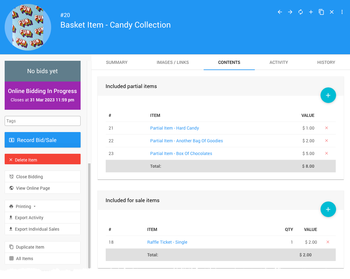Add a new included for sale item
Image resolution: width=350 pixels, height=279 pixels.
pos(328,209)
